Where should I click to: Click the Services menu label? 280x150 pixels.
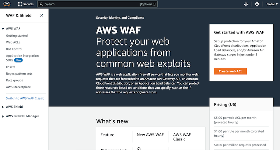tap(28, 4)
